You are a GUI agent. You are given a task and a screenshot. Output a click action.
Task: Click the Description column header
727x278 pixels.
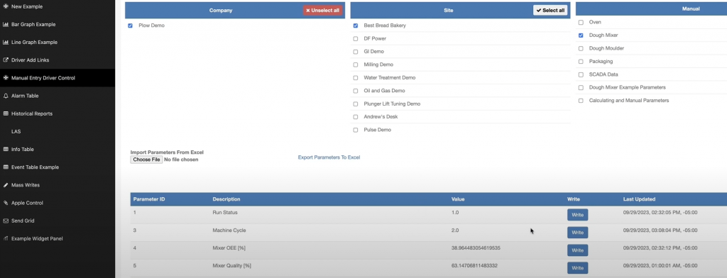[226, 199]
